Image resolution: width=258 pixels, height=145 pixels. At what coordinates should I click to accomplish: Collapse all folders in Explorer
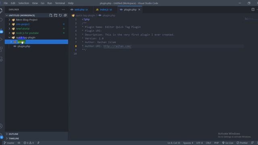pyautogui.click(x=65, y=15)
